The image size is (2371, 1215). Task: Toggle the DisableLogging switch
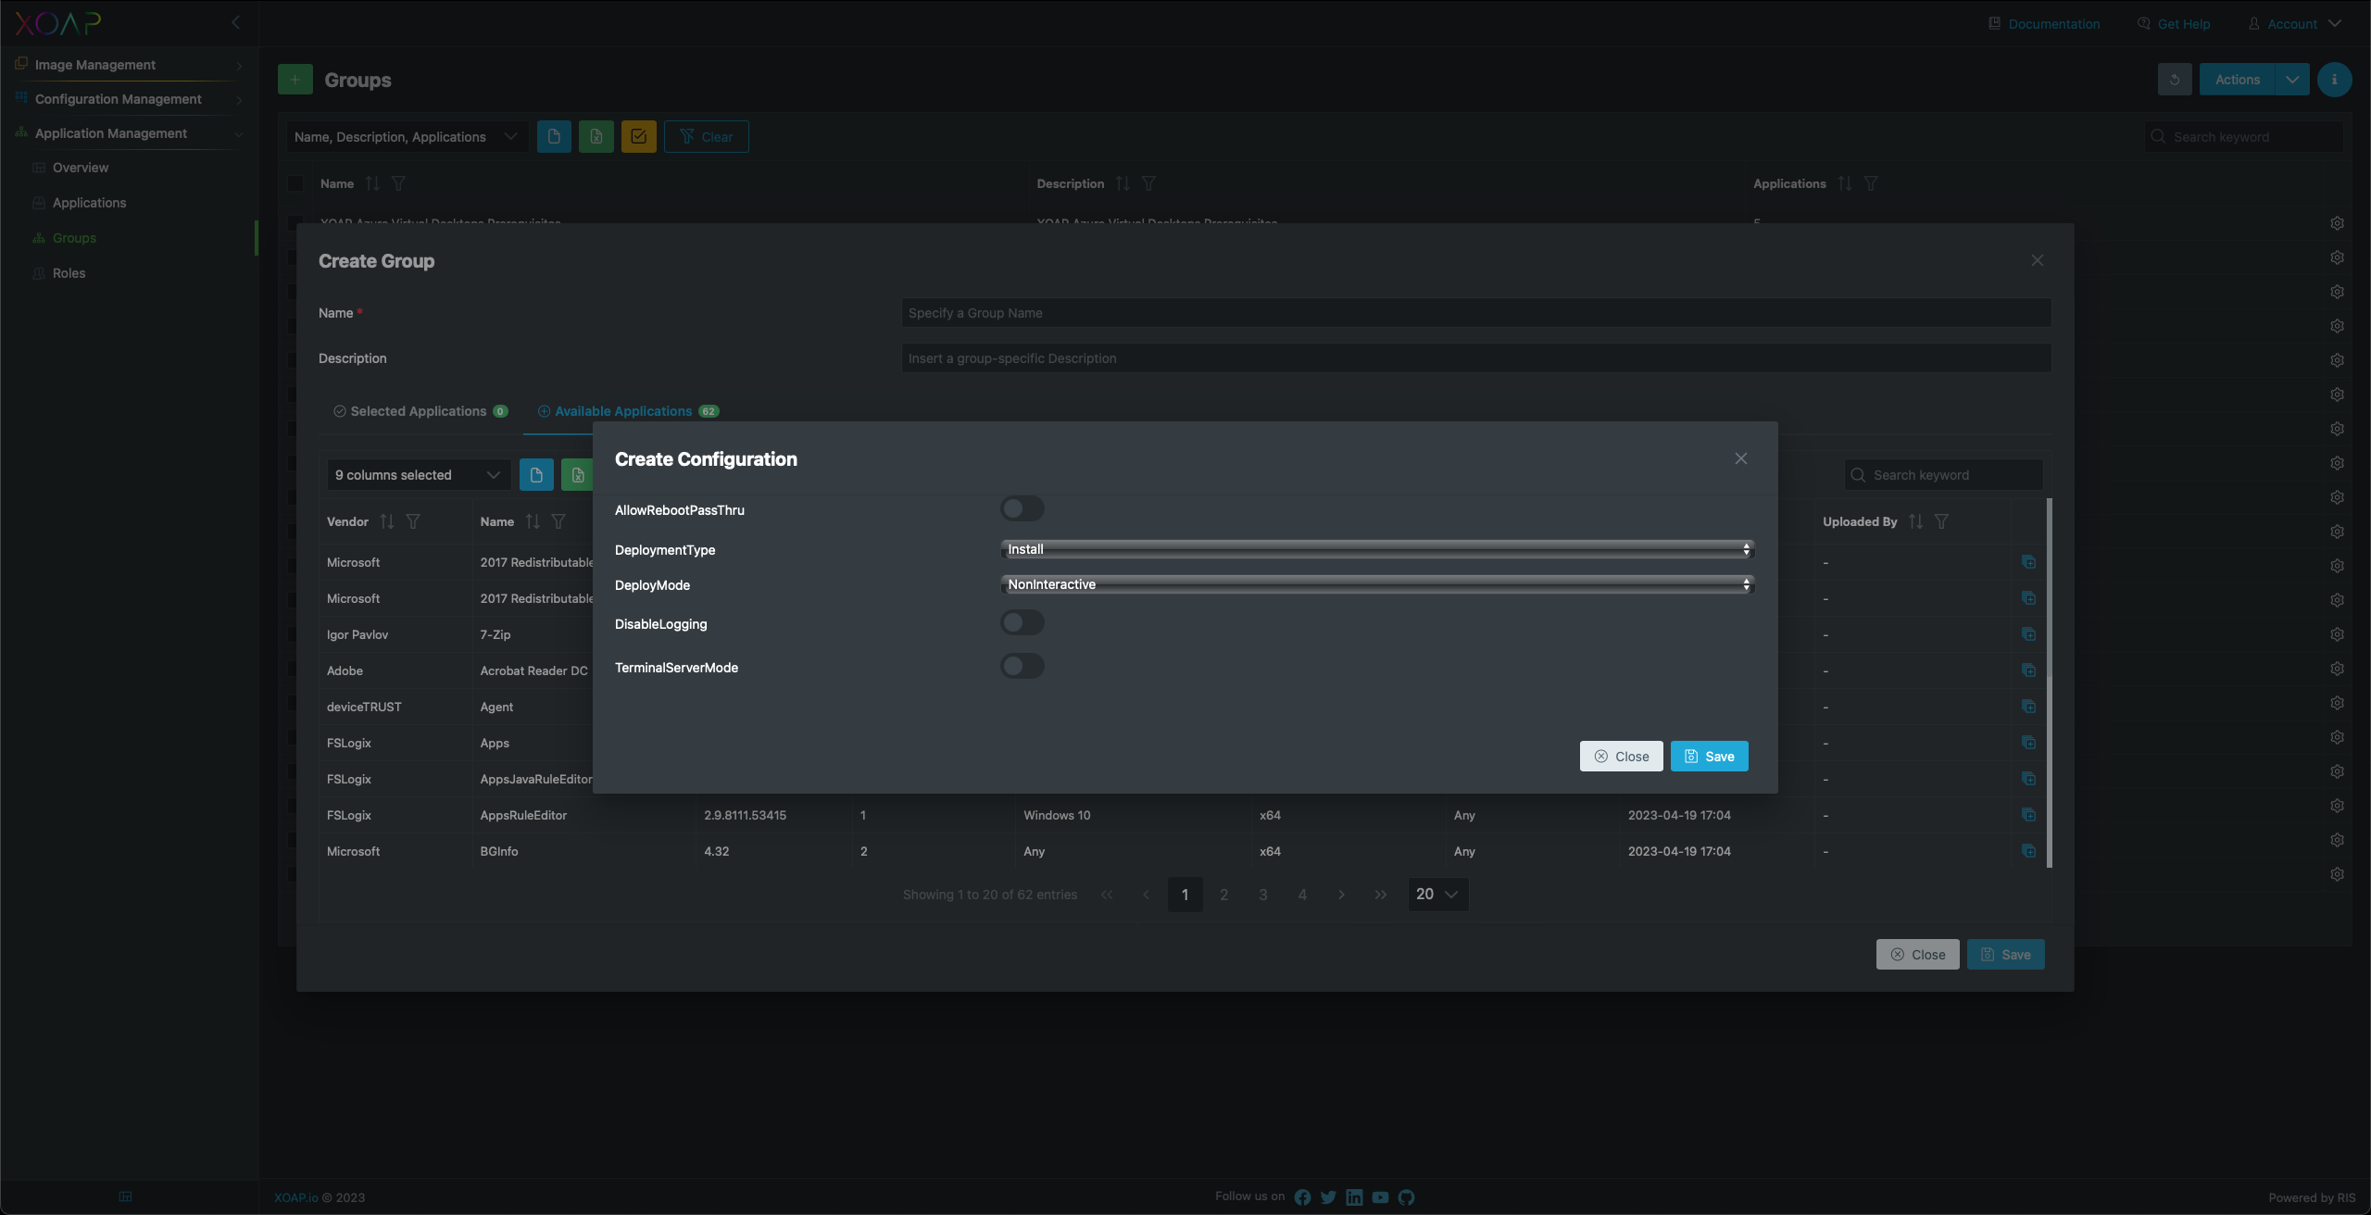(x=1022, y=622)
